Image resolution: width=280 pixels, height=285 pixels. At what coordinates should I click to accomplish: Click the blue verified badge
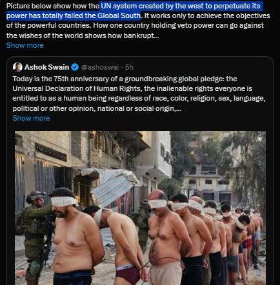pos(75,67)
